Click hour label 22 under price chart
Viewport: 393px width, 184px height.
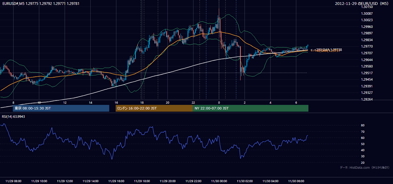193,102
